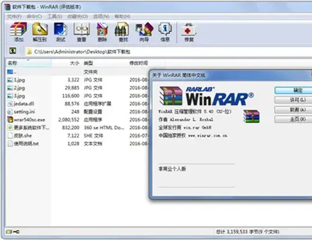This screenshot has width=312, height=240.
Task: Sort by the Modified time (修改时间) column header
Action: pos(146,63)
